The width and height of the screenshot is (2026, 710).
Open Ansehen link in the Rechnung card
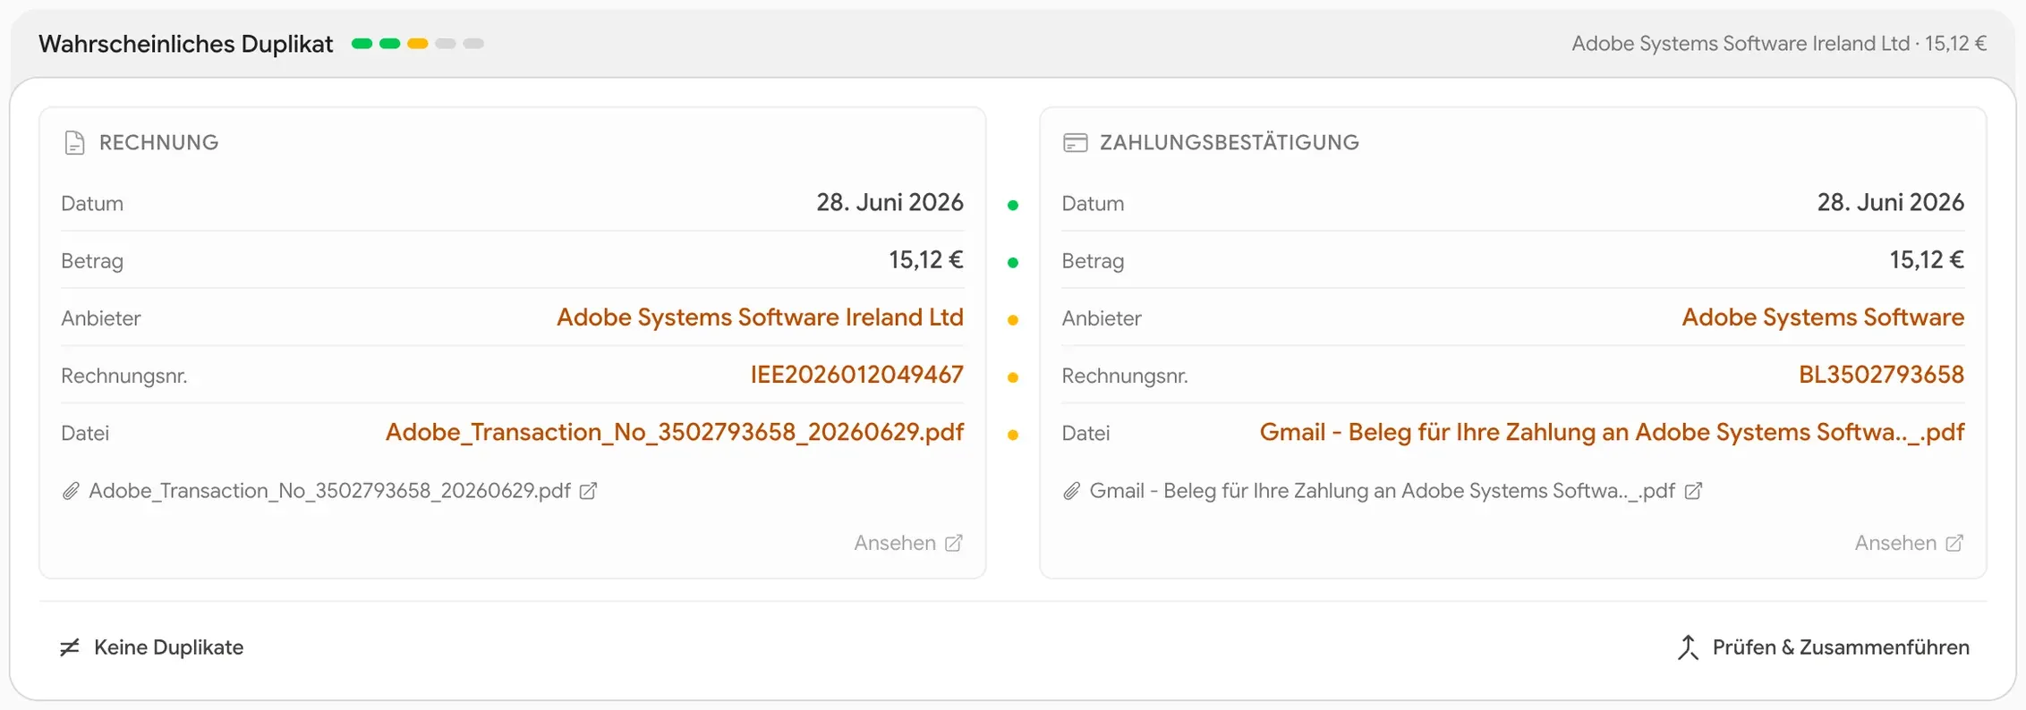[x=908, y=543]
